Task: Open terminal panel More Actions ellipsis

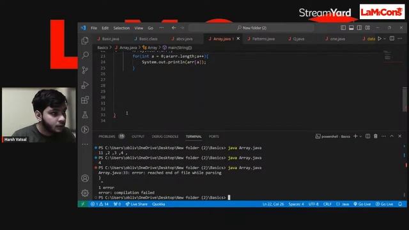Action: pos(383,136)
